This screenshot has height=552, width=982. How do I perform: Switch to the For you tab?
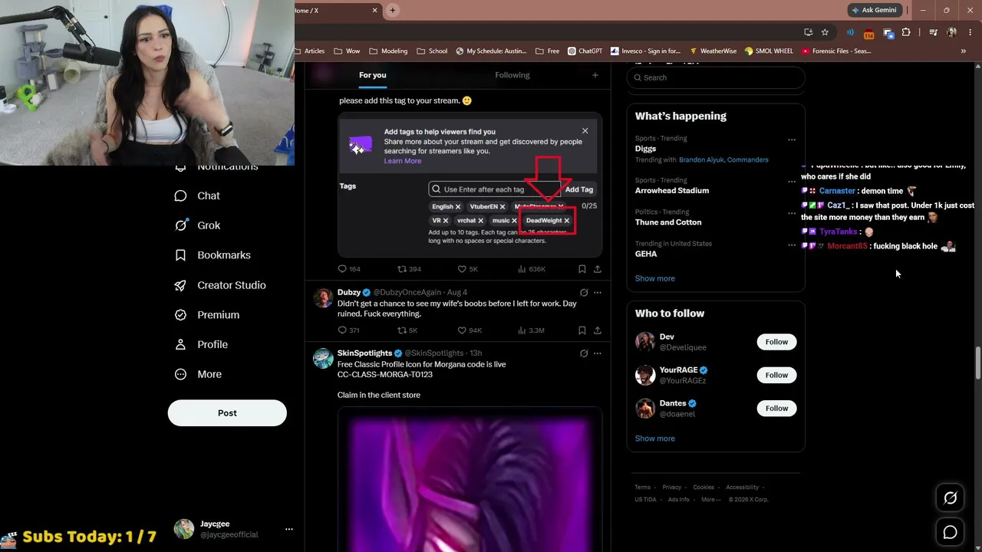373,75
